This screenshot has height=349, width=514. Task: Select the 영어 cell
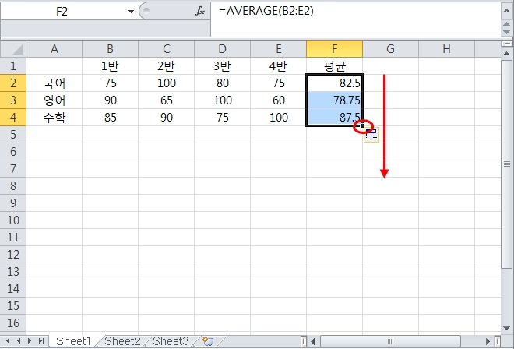click(x=55, y=100)
